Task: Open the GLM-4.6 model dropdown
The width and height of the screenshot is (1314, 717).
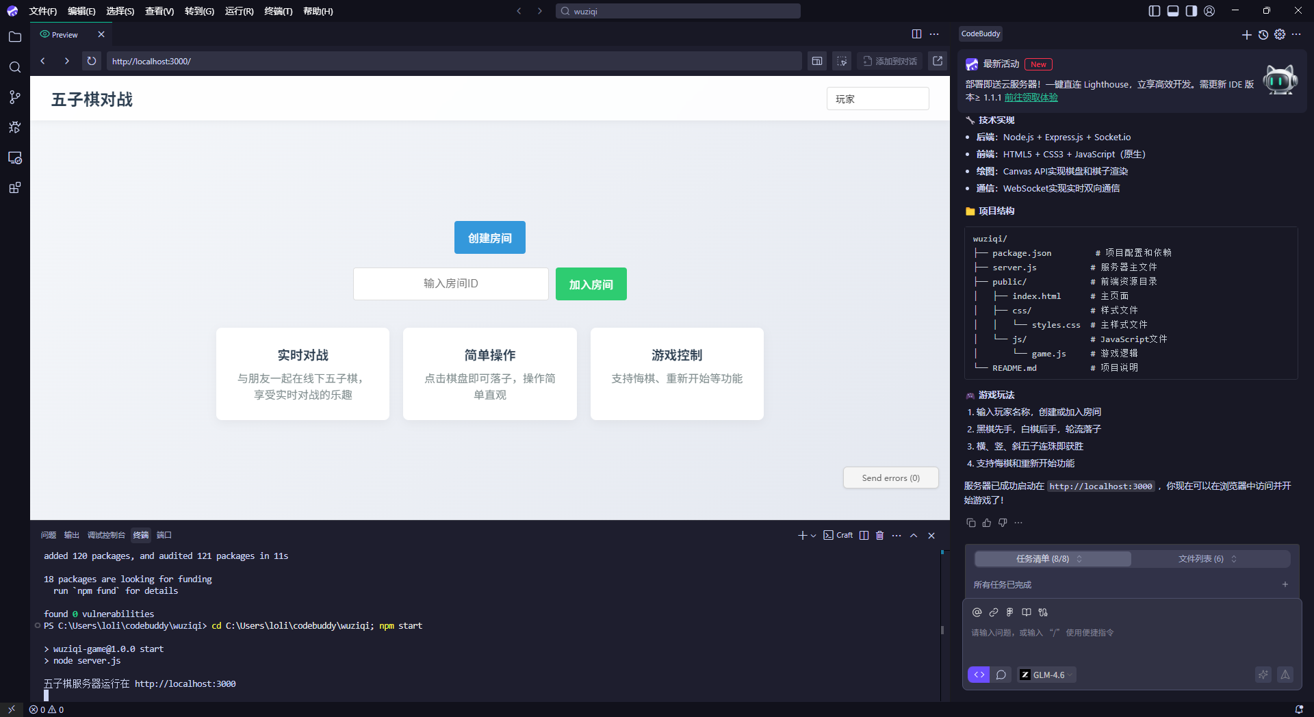Action: pos(1047,675)
